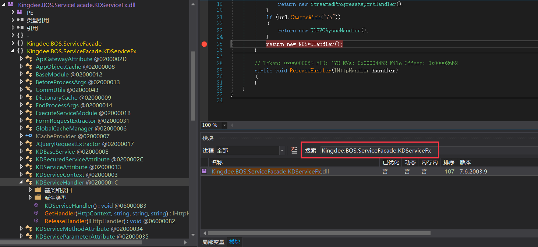Switch to the 模块 tab
This screenshot has height=247, width=538.
(235, 242)
